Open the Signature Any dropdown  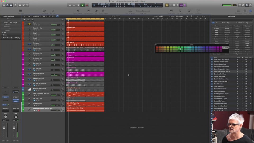248,23
